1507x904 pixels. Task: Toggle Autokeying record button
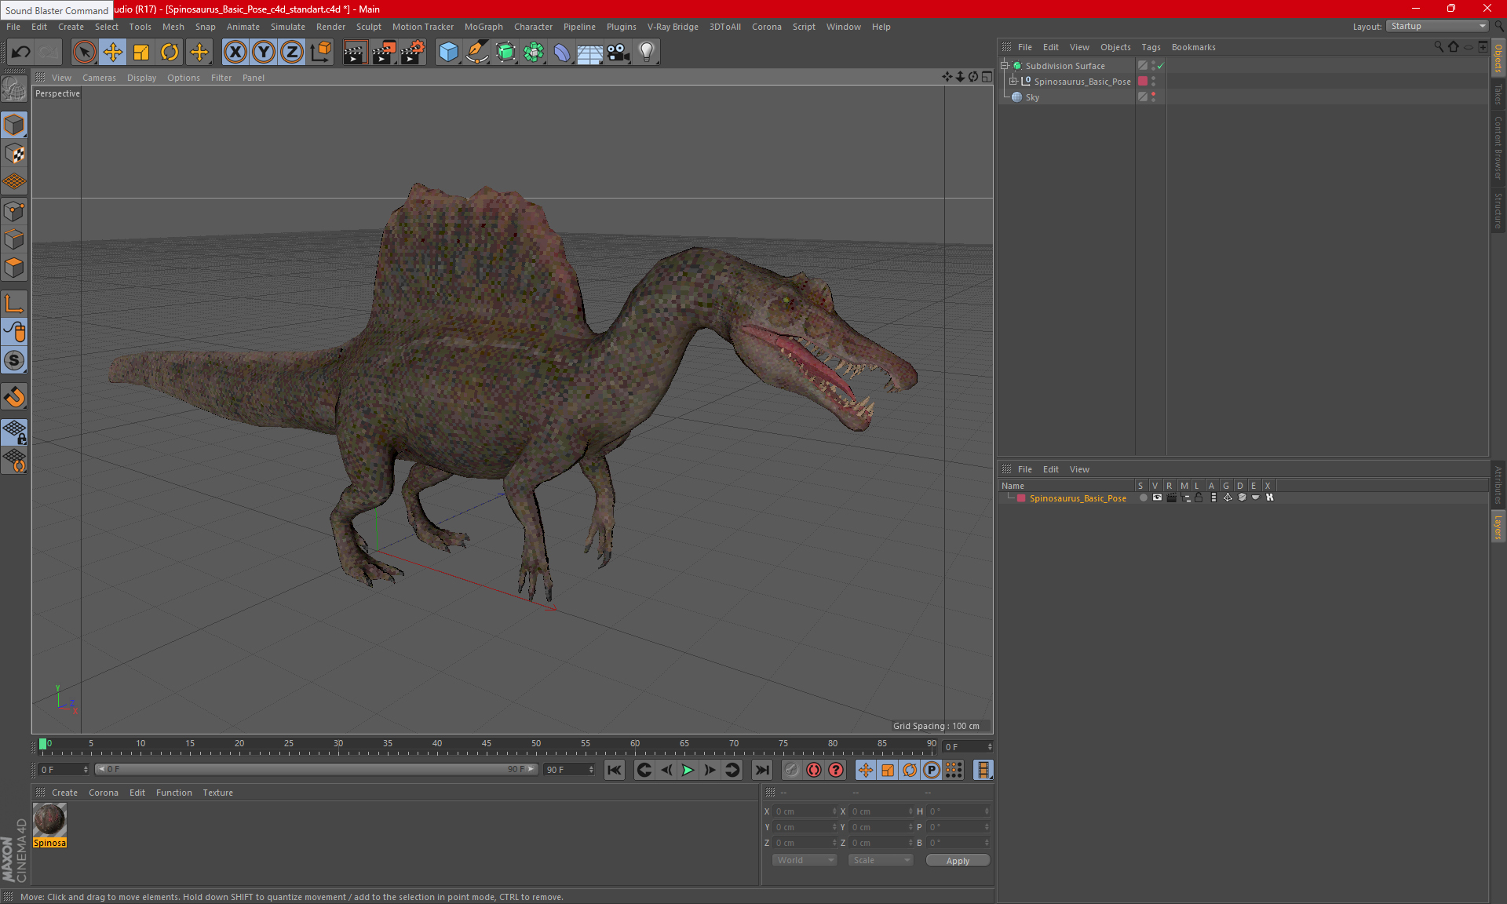(x=814, y=770)
